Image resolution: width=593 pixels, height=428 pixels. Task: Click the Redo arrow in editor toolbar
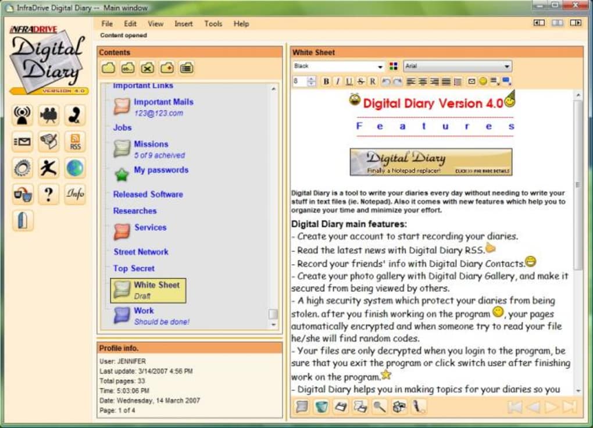[398, 81]
